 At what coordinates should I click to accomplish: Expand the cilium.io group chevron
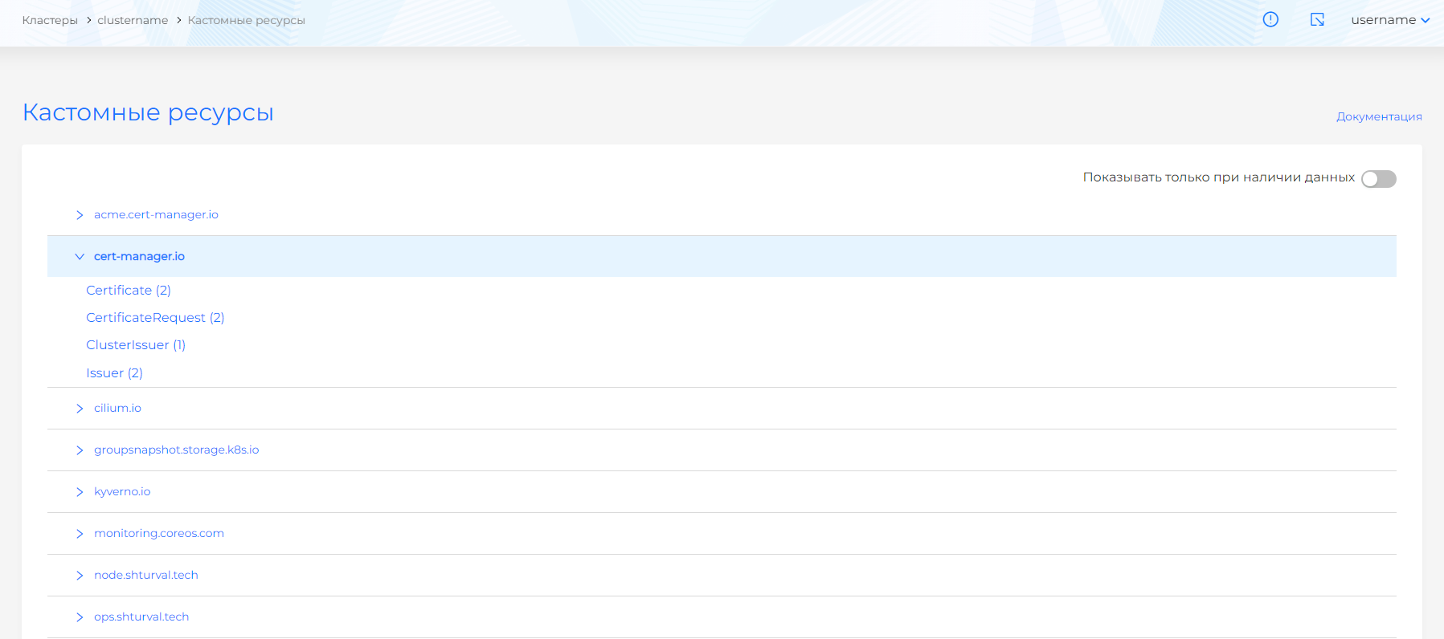click(80, 409)
